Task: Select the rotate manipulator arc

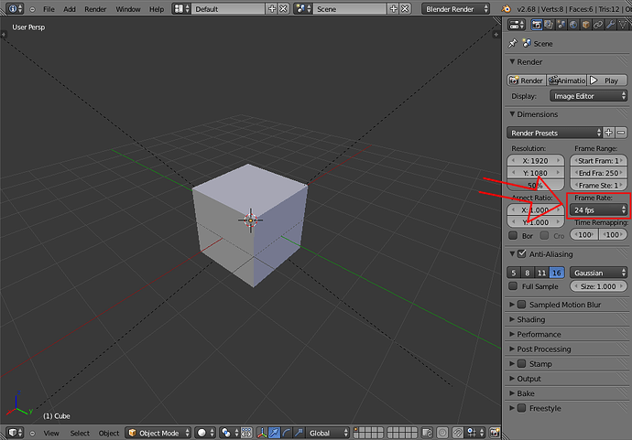Action: [287, 433]
